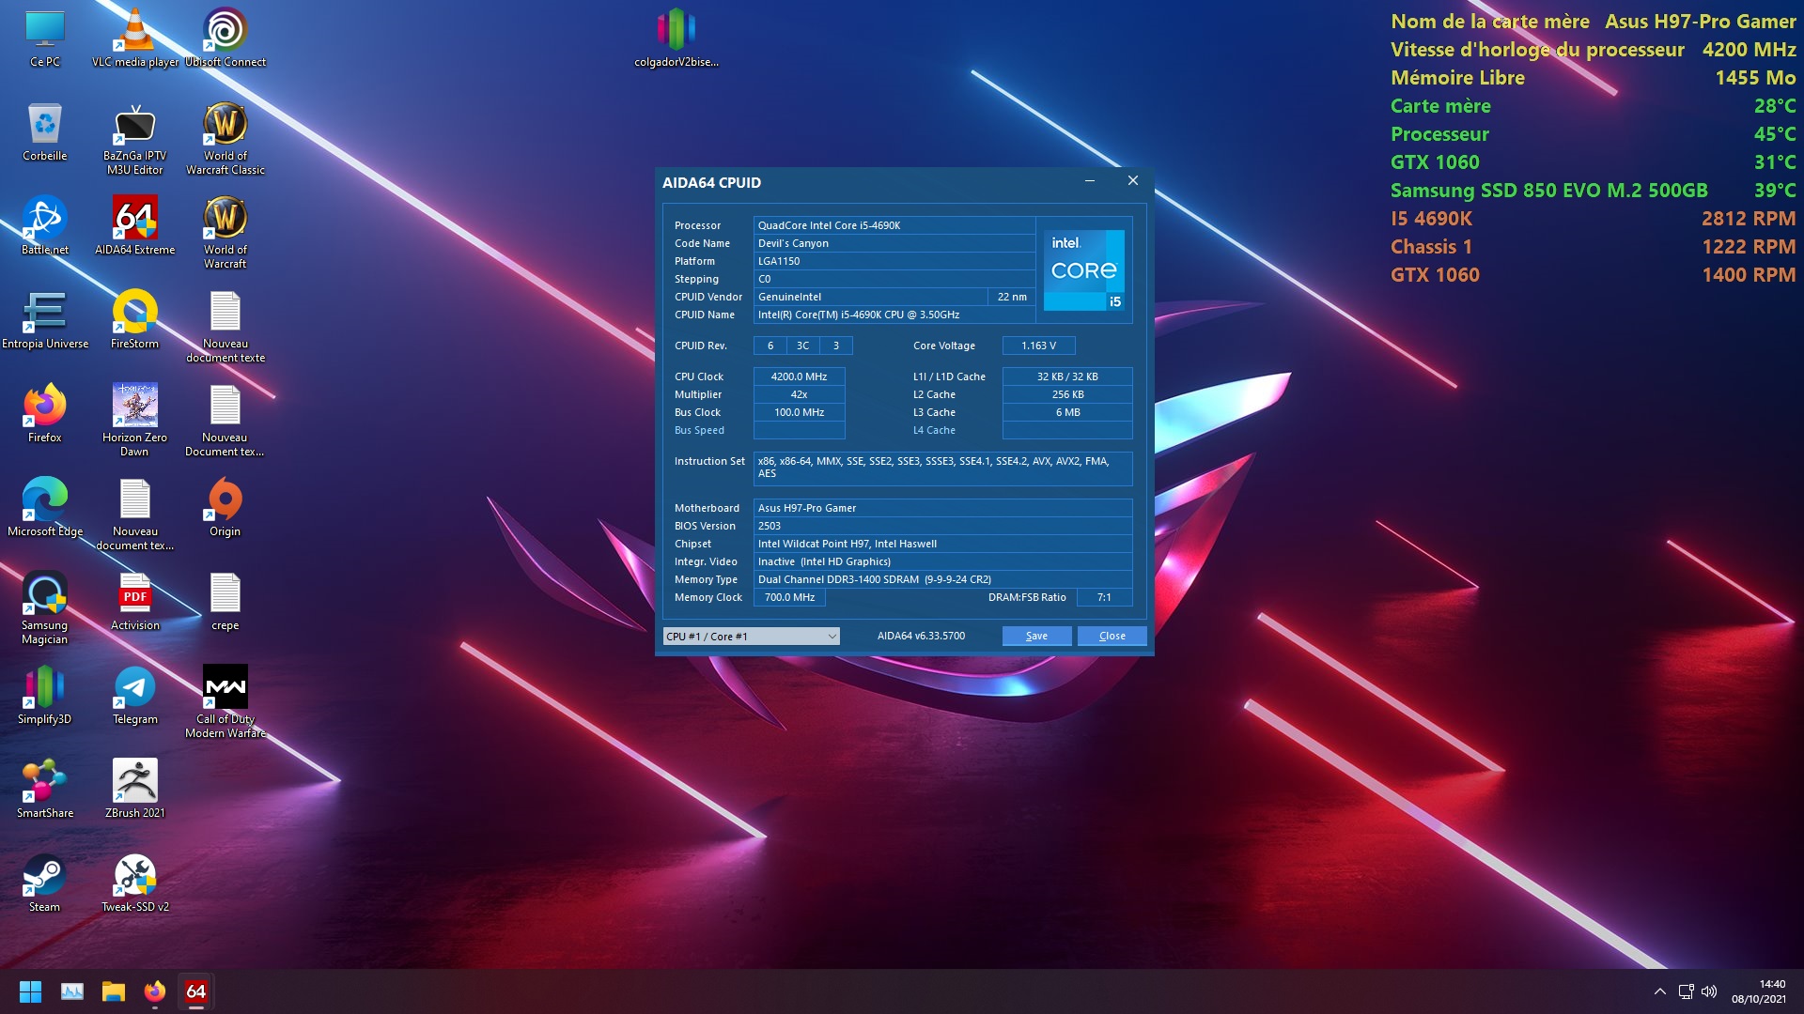The height and width of the screenshot is (1014, 1804).
Task: Click the Bus Clock 100.0 MHz value
Action: coord(799,412)
